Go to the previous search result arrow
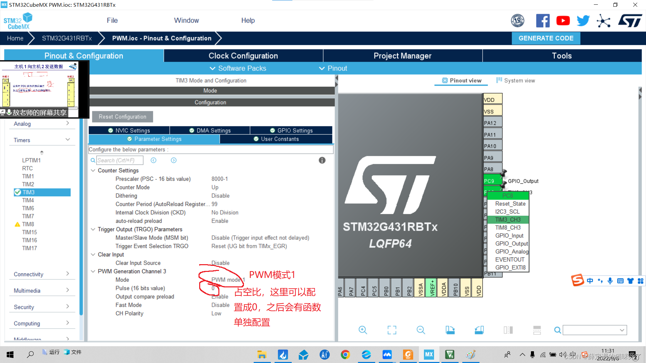The image size is (646, 363). click(153, 160)
